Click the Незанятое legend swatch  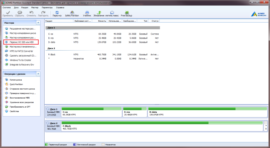pos(103,145)
